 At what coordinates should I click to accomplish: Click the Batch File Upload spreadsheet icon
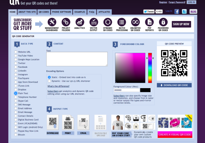point(100,122)
